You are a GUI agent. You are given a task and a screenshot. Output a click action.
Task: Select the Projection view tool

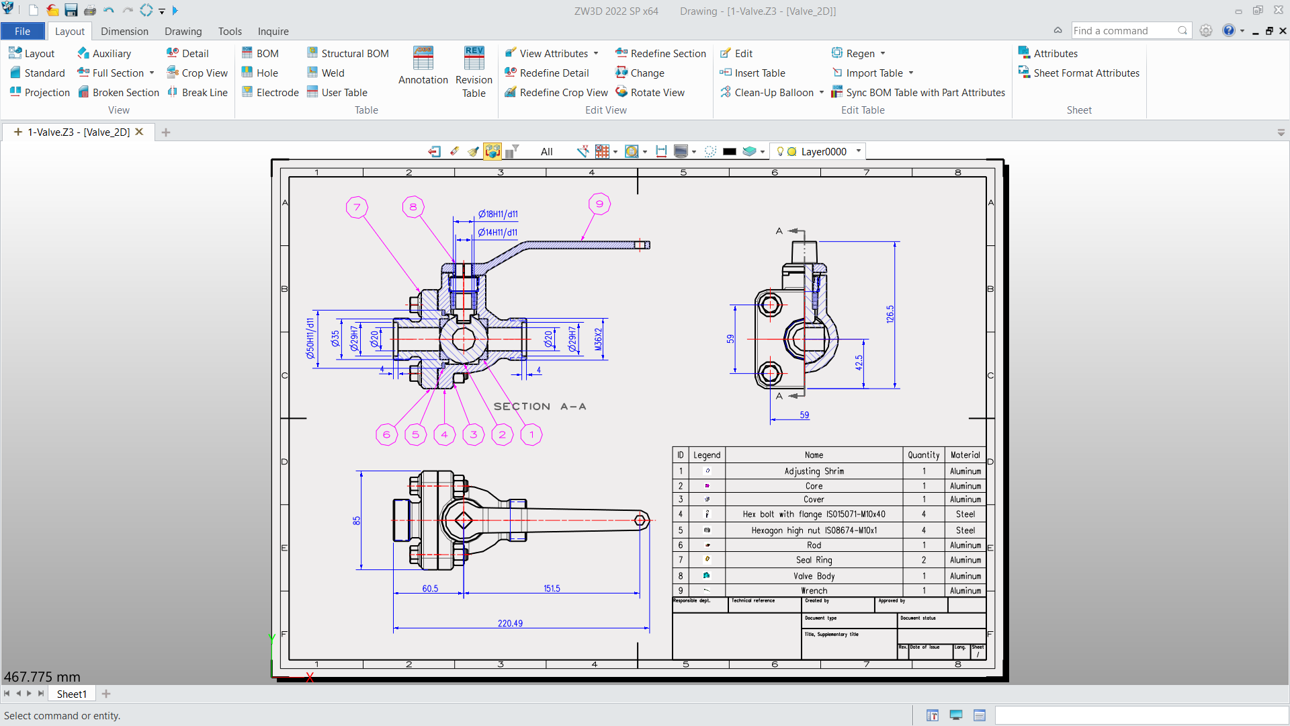39,92
